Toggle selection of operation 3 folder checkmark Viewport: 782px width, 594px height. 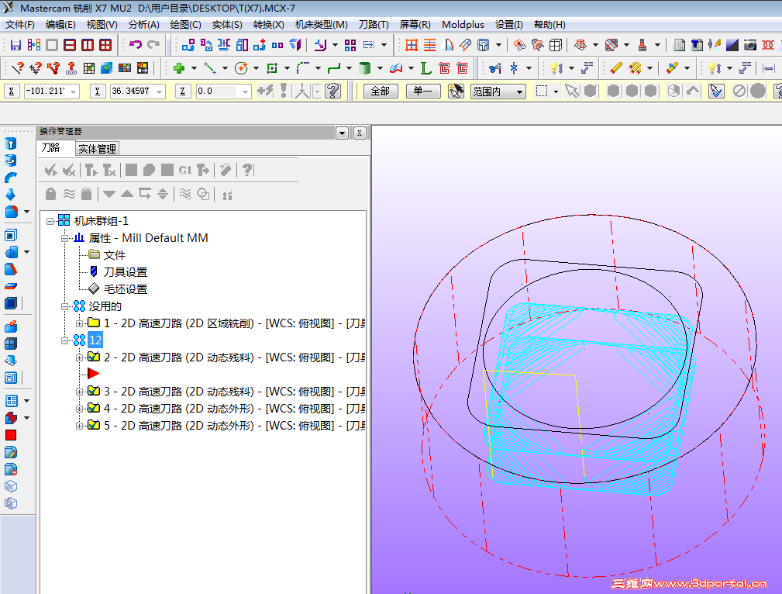[x=94, y=391]
